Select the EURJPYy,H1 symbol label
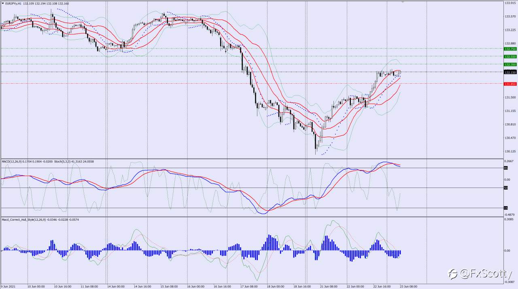 [x=13, y=4]
